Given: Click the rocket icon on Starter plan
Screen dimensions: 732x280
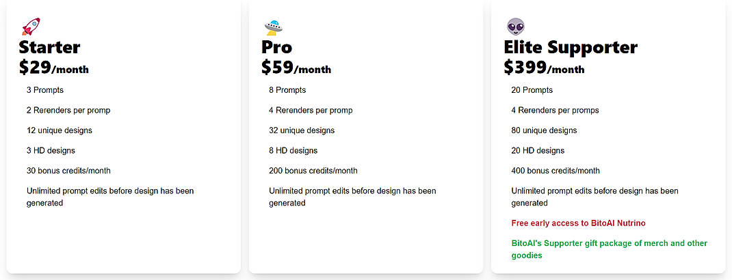Looking at the screenshot, I should (31, 27).
